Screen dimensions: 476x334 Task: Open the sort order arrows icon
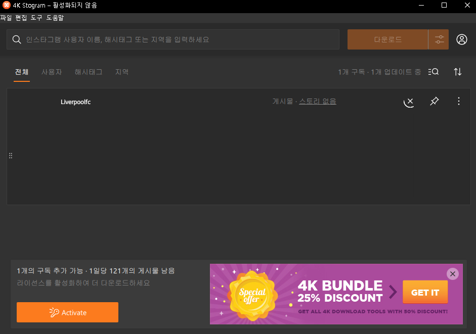[x=457, y=72]
